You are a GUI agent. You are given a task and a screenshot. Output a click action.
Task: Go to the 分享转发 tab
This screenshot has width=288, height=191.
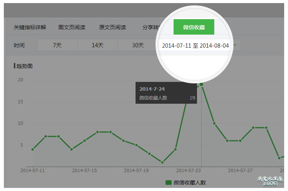point(151,27)
